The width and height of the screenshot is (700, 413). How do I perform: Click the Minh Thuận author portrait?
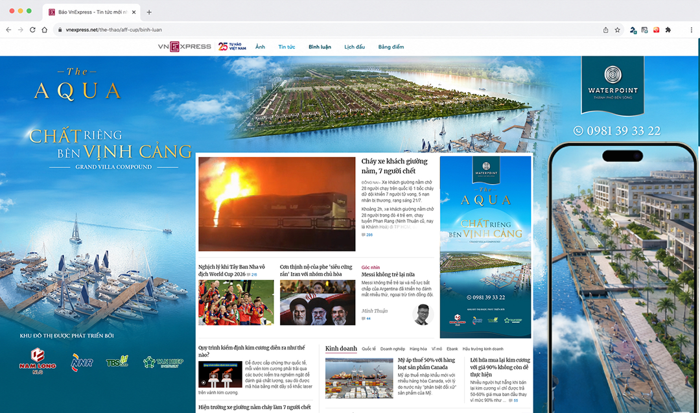tap(423, 314)
